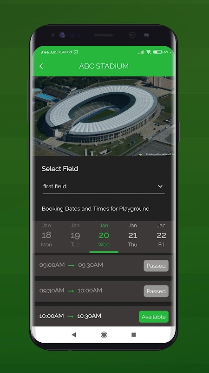This screenshot has width=209, height=373.
Task: Go back using the header arrow
Action: 41,66
